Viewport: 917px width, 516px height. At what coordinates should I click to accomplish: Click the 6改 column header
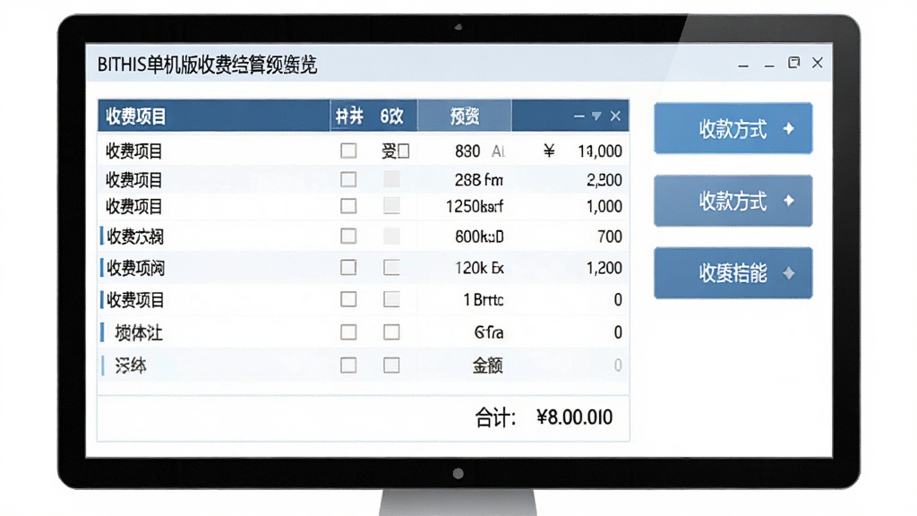tap(391, 116)
